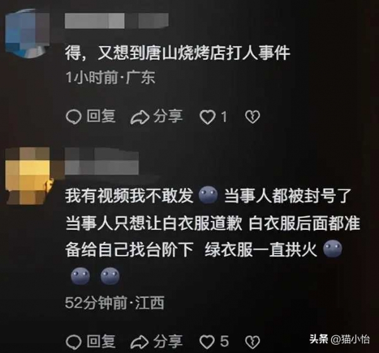The image size is (379, 353).
Task: Dislike the 江西 comment with the broken heart
Action: (253, 342)
